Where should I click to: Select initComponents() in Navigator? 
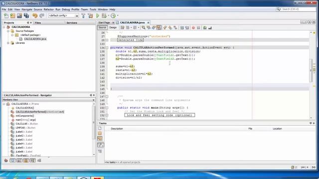point(24,116)
